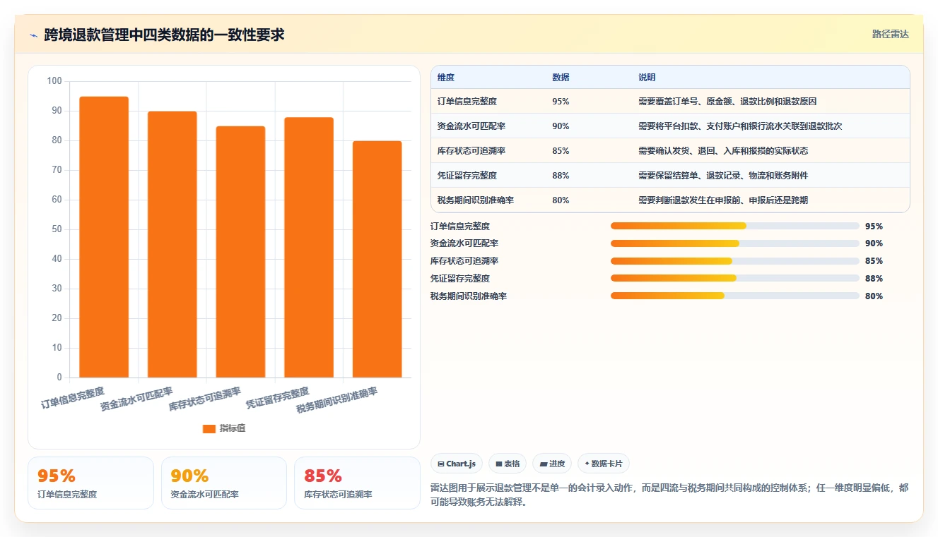This screenshot has height=537, width=938.
Task: Click the 88% value in table
Action: click(x=561, y=176)
